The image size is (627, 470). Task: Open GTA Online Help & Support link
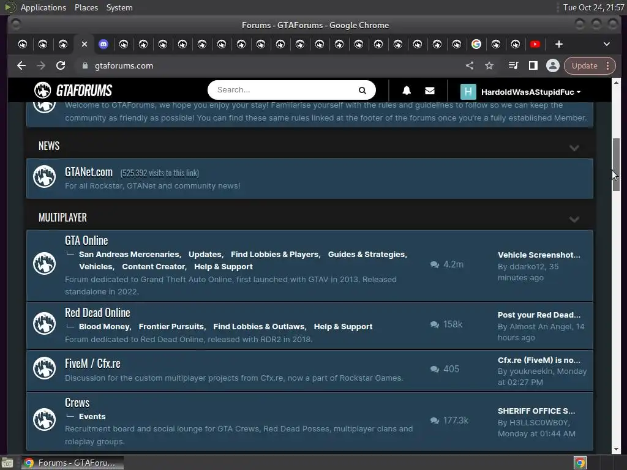coord(223,267)
